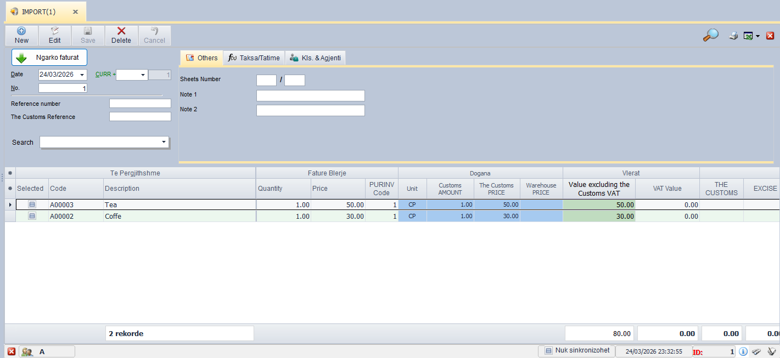The width and height of the screenshot is (780, 358).
Task: Click the Ngarko faturat button
Action: (x=49, y=58)
